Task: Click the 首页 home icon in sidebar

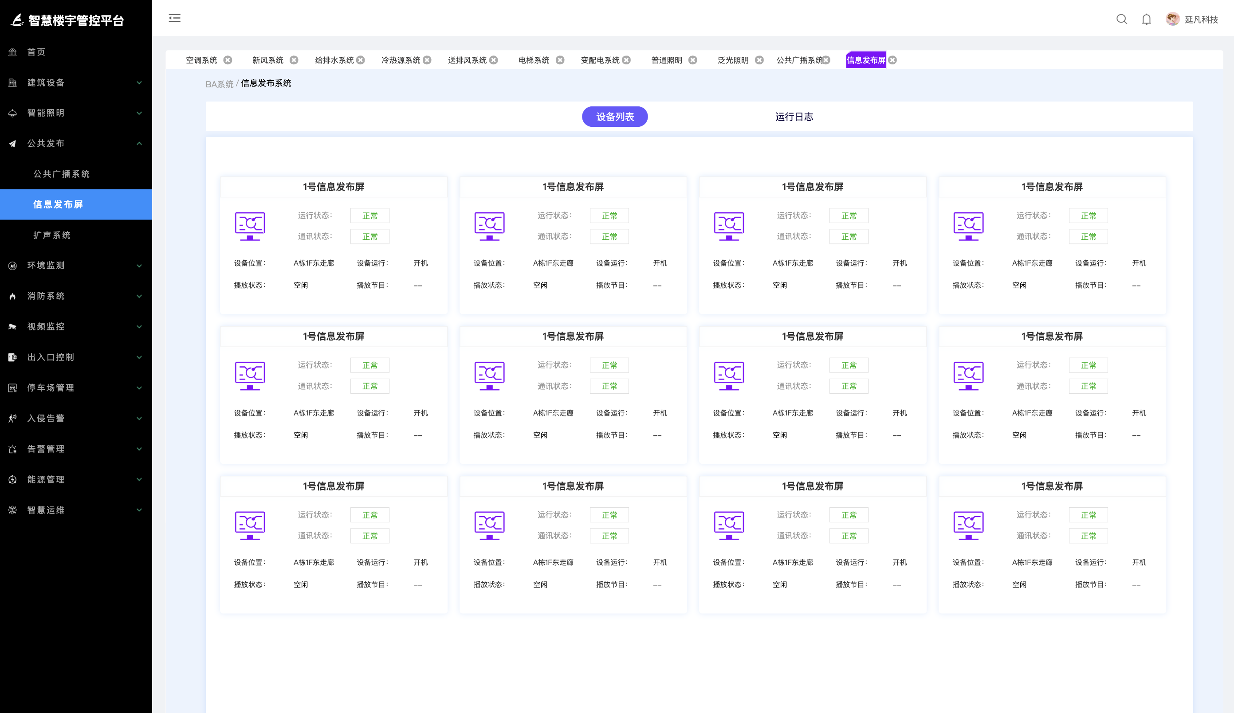Action: coord(13,52)
